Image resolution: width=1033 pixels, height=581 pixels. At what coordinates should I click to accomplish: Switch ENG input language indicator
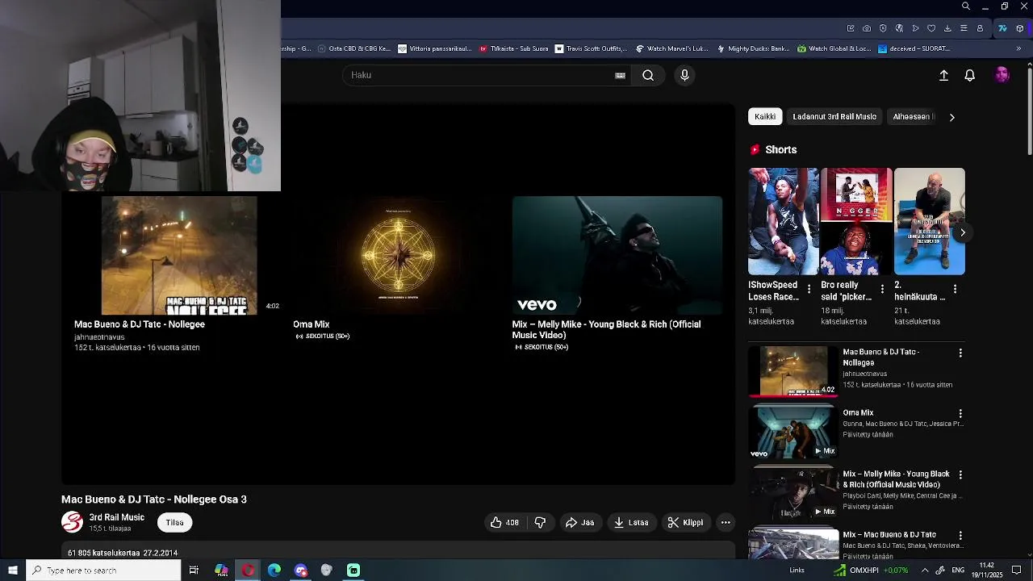(958, 571)
